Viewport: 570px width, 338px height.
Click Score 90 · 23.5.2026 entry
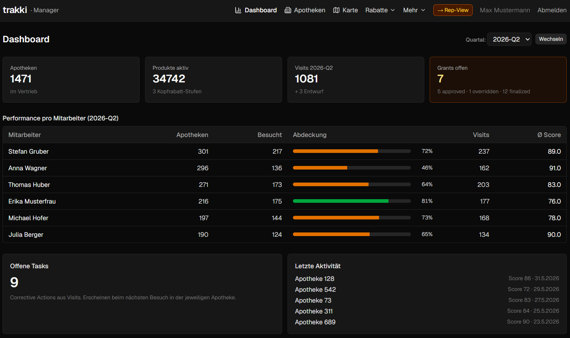pos(533,322)
